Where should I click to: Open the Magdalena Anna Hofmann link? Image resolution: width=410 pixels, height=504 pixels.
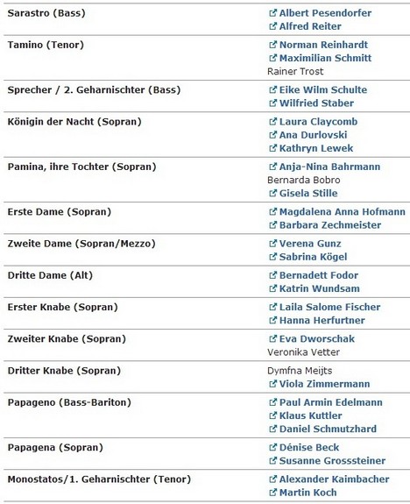click(x=343, y=212)
